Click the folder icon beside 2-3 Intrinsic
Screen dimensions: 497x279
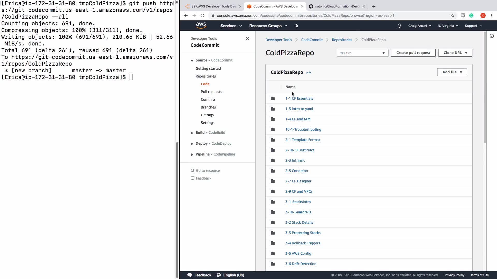pos(273,160)
